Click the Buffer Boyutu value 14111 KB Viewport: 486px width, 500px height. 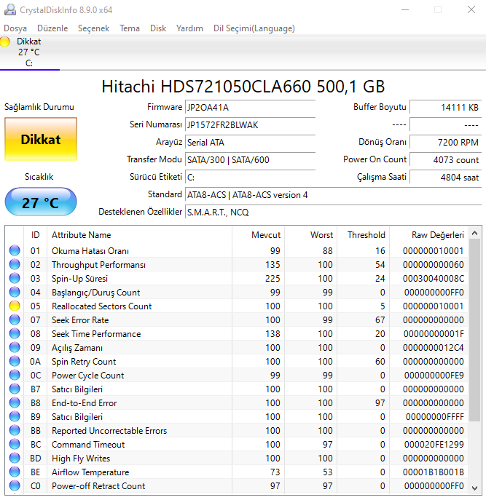click(x=445, y=108)
